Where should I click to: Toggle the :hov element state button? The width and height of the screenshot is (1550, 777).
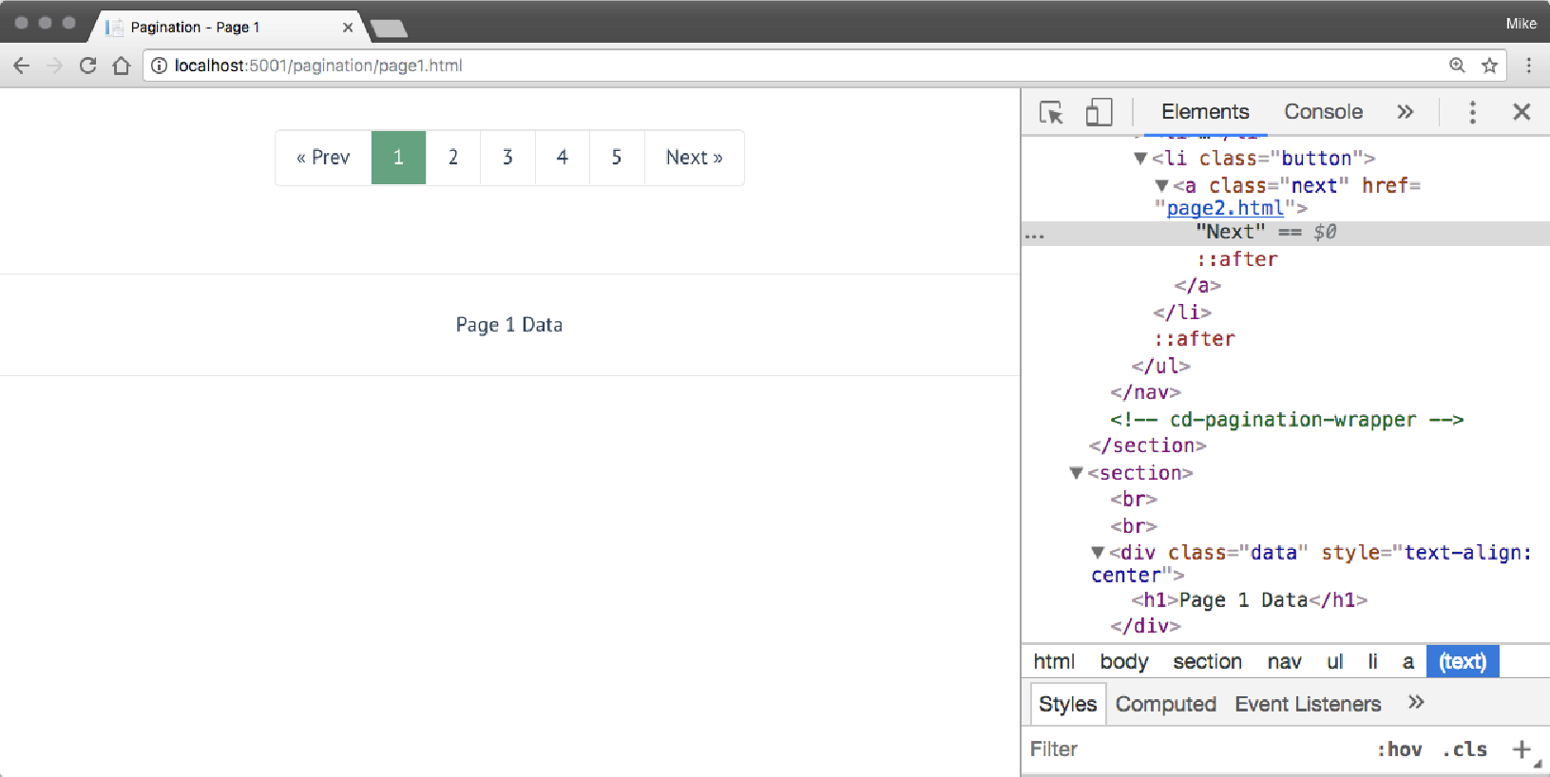tap(1399, 749)
